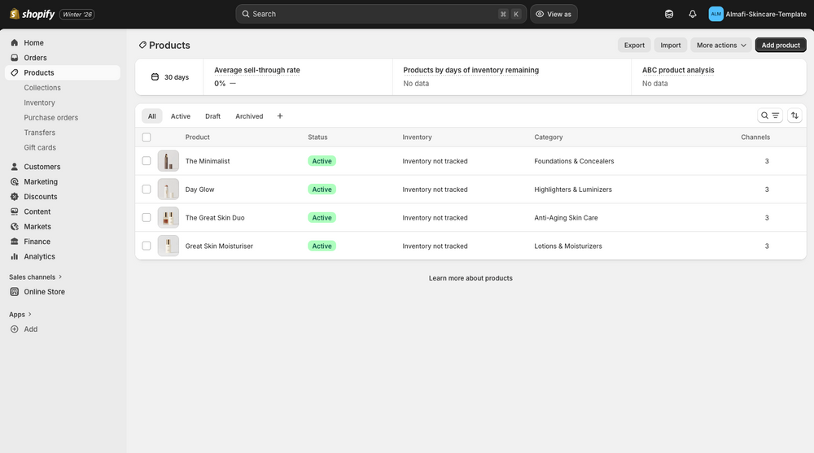Click the Great Skin Moisturiser thumbnail
Viewport: 814px width, 453px height.
tap(168, 246)
